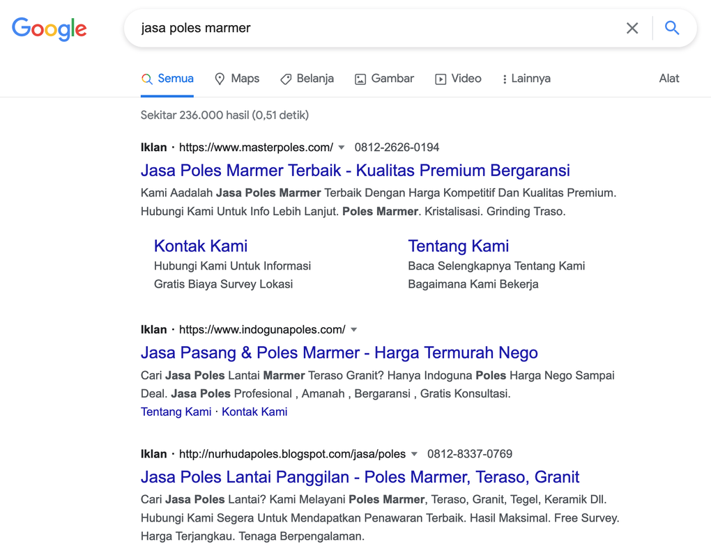This screenshot has width=711, height=557.
Task: Open the Alat search tools
Action: [x=668, y=79]
